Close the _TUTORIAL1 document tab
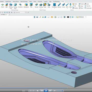Viewport: 92px width, 92px height. tap(7, 15)
